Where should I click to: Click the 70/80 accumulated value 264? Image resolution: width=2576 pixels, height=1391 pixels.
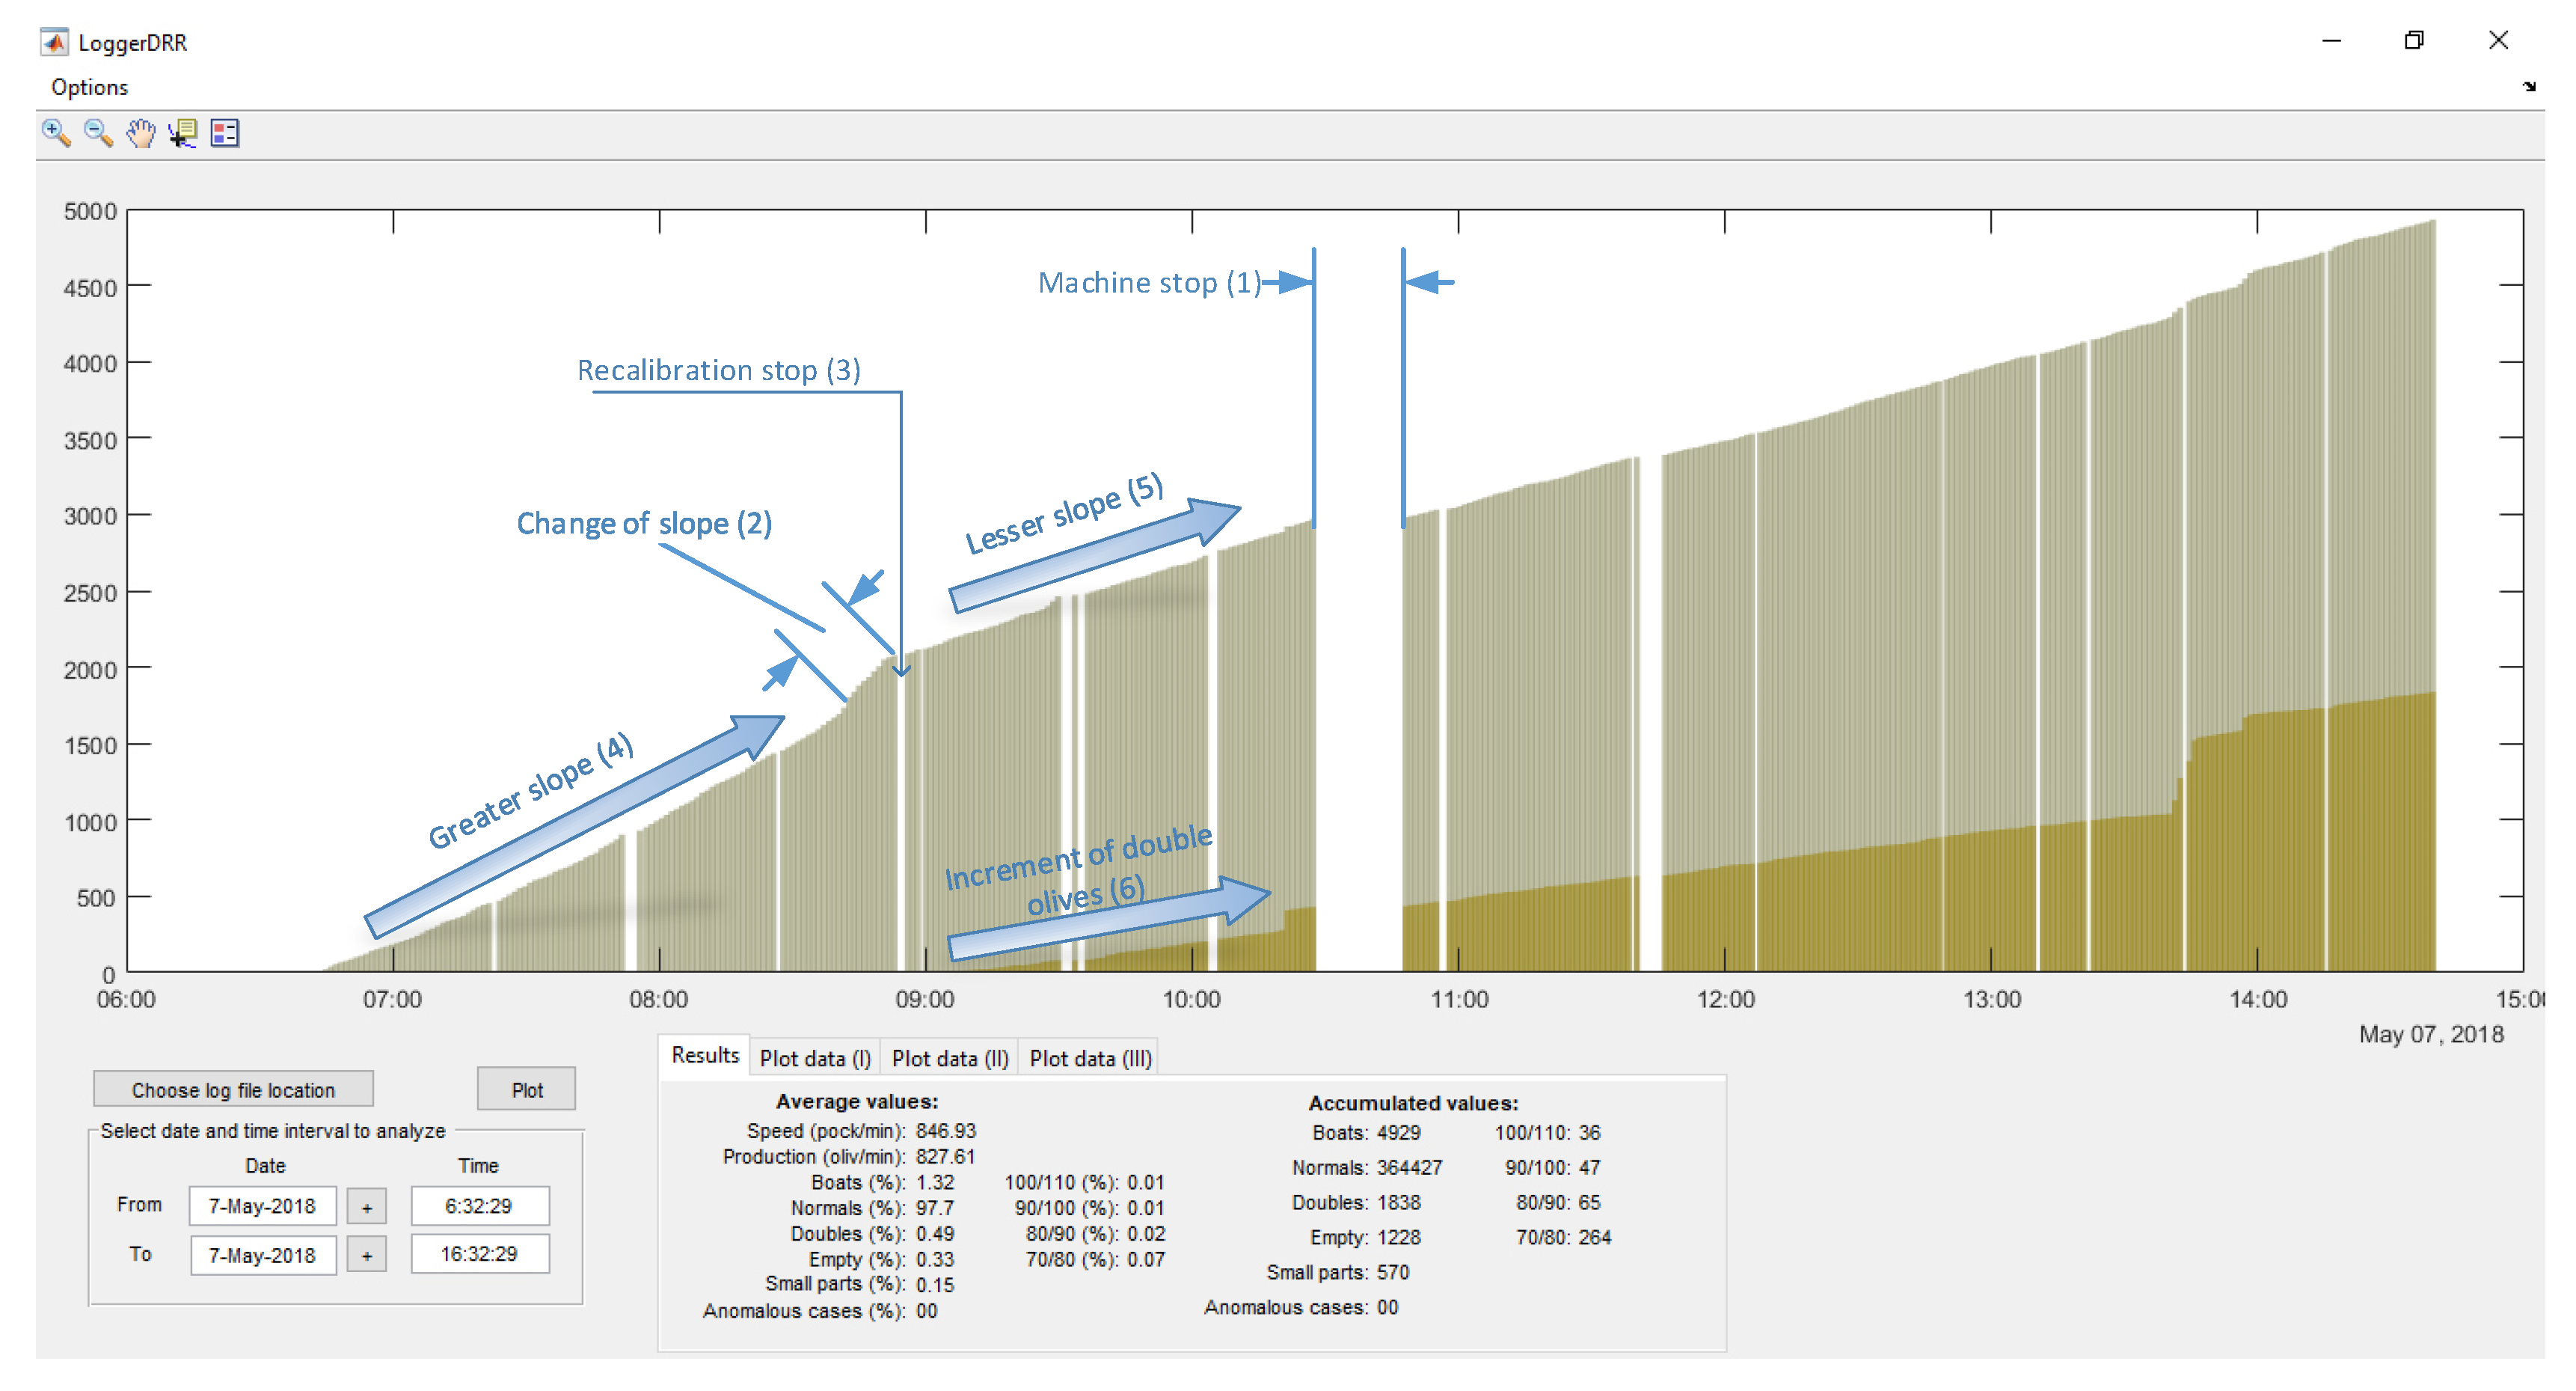pos(1595,1238)
